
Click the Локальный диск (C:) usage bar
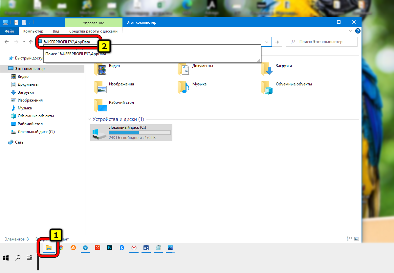(140, 132)
